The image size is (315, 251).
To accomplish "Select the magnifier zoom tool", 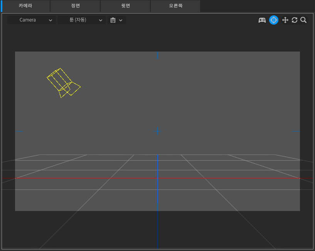I will [303, 20].
